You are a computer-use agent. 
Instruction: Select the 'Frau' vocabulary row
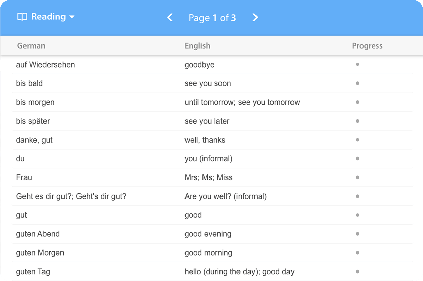click(24, 177)
